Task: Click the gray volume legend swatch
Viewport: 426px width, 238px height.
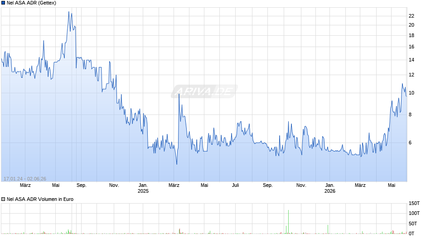Action: tap(3, 199)
